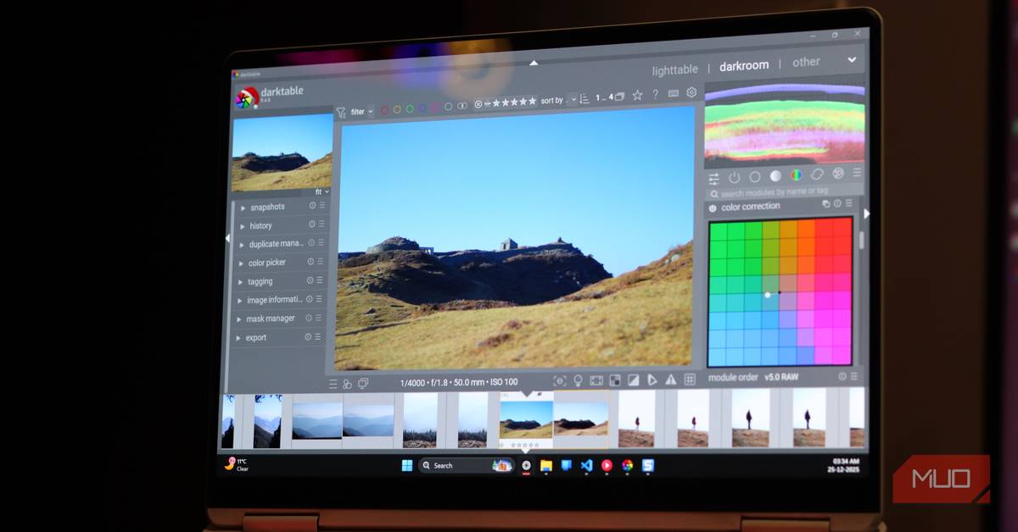Open help via the question mark icon
Image resolution: width=1018 pixels, height=532 pixels.
point(655,95)
